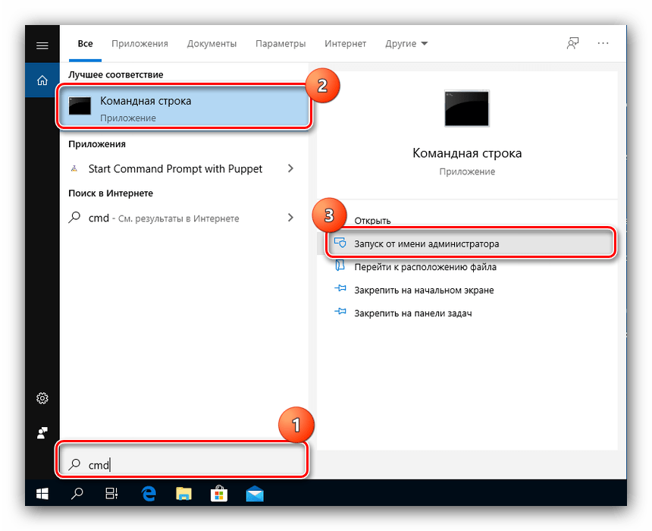The width and height of the screenshot is (652, 531).
Task: Expand the Другие dropdown
Action: coord(406,44)
